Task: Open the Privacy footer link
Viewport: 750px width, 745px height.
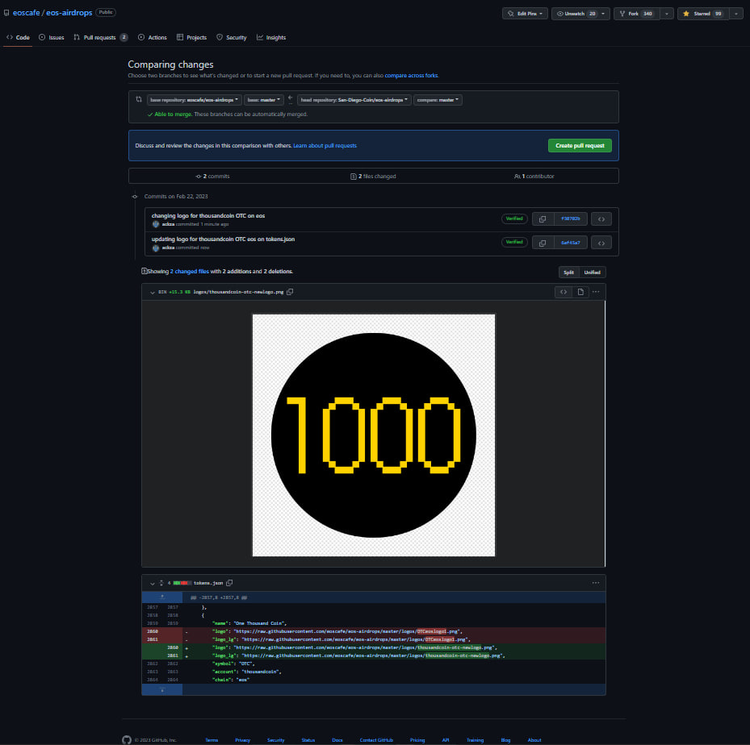Action: (x=242, y=740)
